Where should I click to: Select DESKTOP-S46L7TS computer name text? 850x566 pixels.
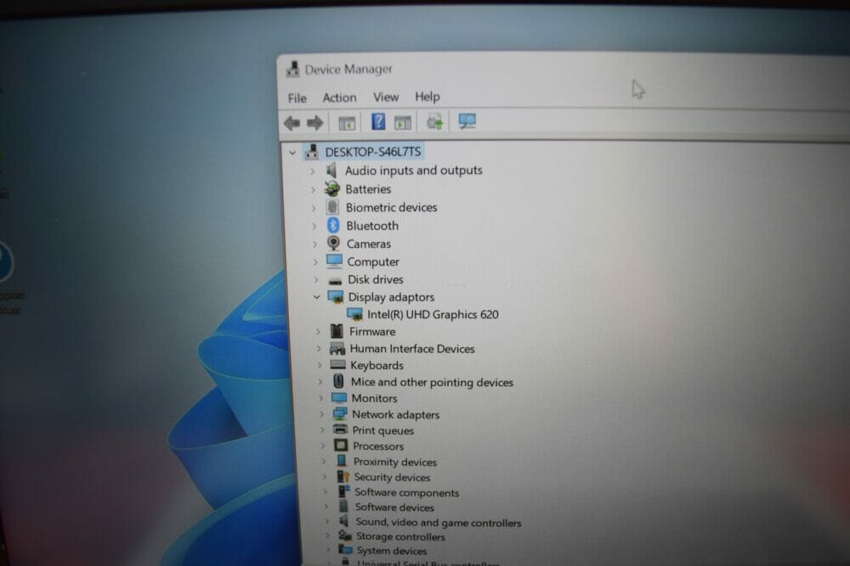373,152
